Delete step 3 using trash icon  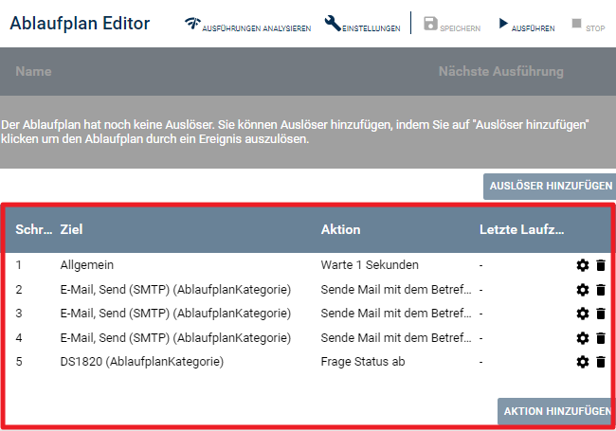pos(600,314)
